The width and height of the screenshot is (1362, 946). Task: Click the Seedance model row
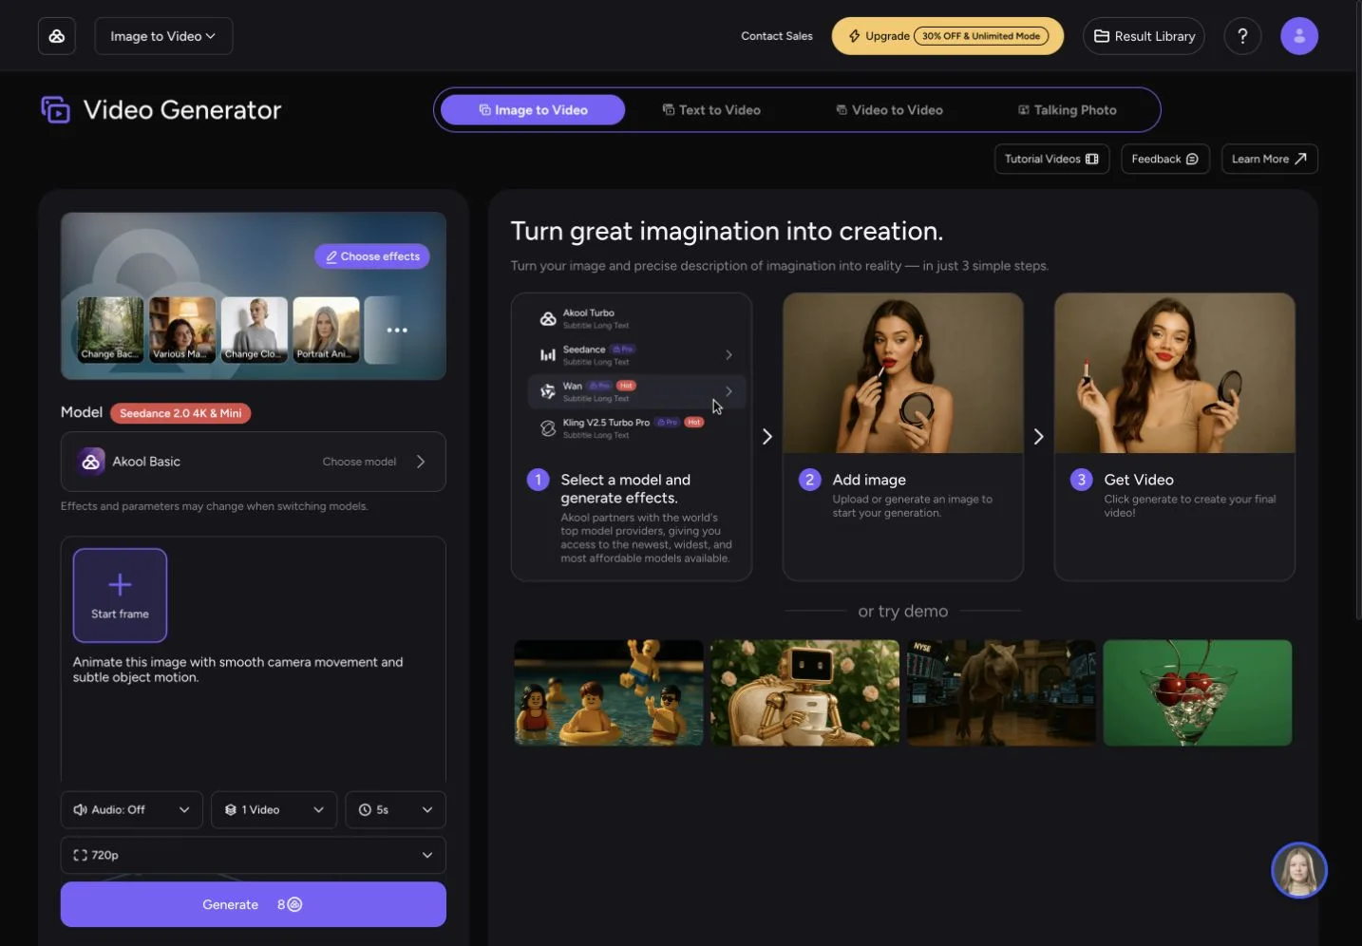click(636, 355)
